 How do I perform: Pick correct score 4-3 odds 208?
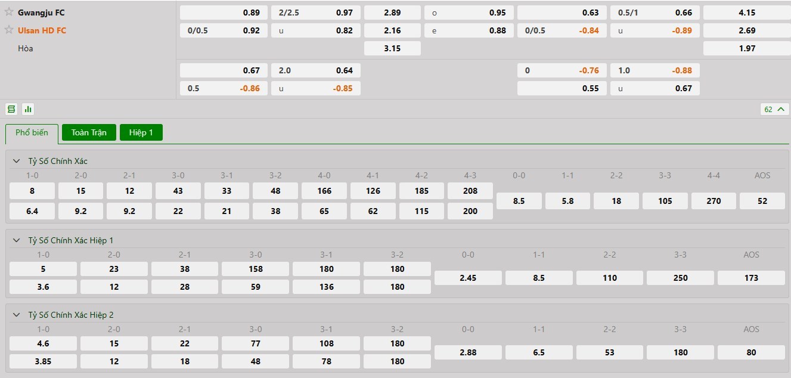(470, 191)
